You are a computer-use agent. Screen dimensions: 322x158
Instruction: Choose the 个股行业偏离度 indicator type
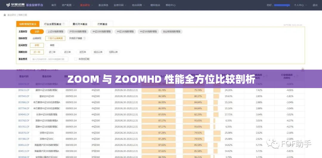[x=55, y=38]
